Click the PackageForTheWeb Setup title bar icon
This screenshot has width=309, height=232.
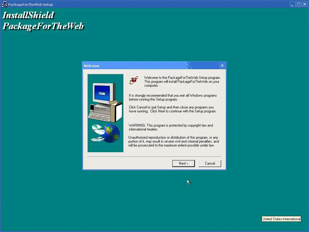click(4, 4)
